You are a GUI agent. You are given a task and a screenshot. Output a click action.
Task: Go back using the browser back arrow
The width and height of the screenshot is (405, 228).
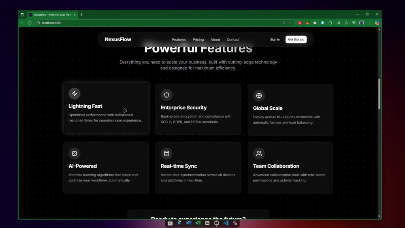tap(22, 23)
